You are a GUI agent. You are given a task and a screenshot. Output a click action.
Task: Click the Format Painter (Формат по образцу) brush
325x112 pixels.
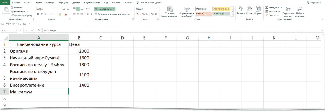click(12, 15)
